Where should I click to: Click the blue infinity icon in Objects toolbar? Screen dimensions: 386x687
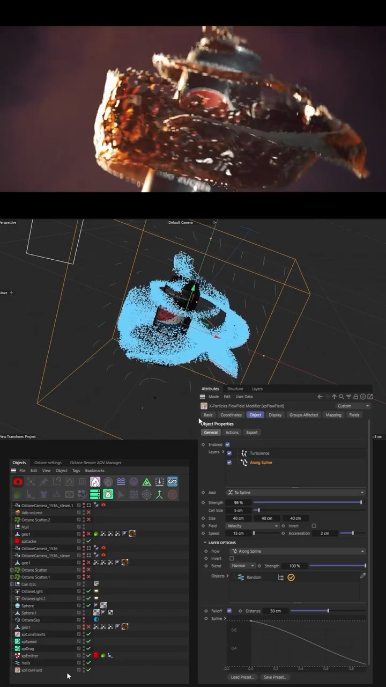tap(172, 482)
